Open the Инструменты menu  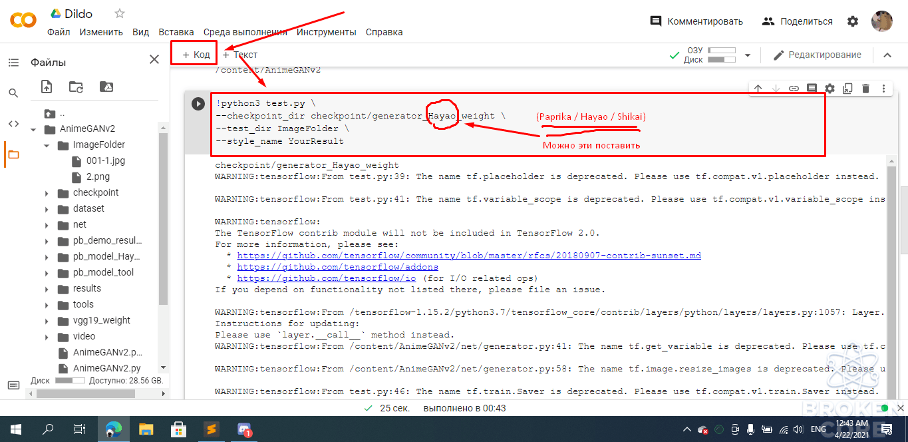(x=327, y=32)
